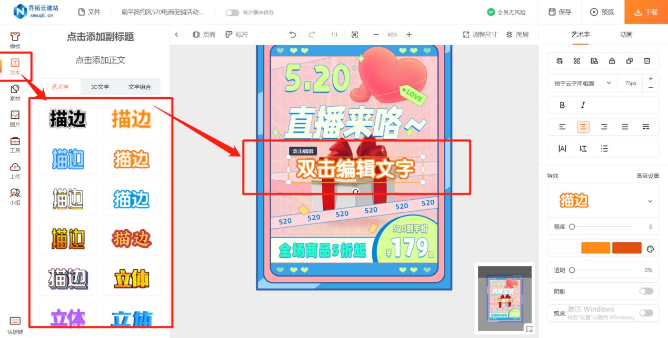Viewport: 668px width, 338px height.
Task: Open the 素材 panel from the sidebar
Action: click(15, 92)
